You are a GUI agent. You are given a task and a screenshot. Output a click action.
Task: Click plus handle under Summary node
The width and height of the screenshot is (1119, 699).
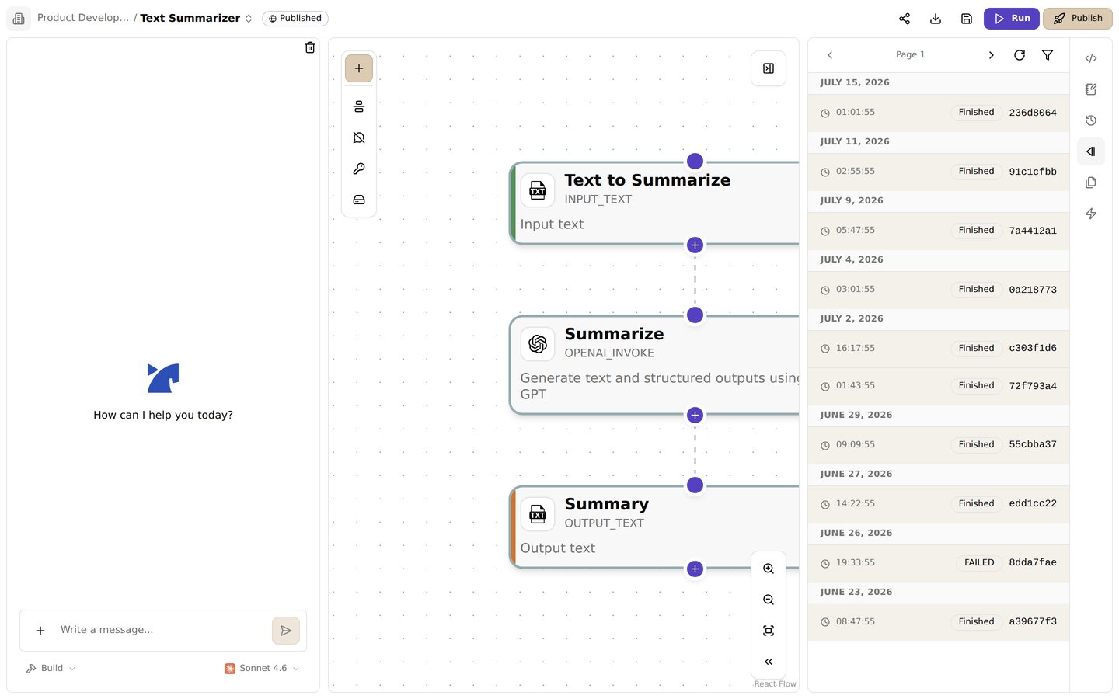tap(695, 569)
